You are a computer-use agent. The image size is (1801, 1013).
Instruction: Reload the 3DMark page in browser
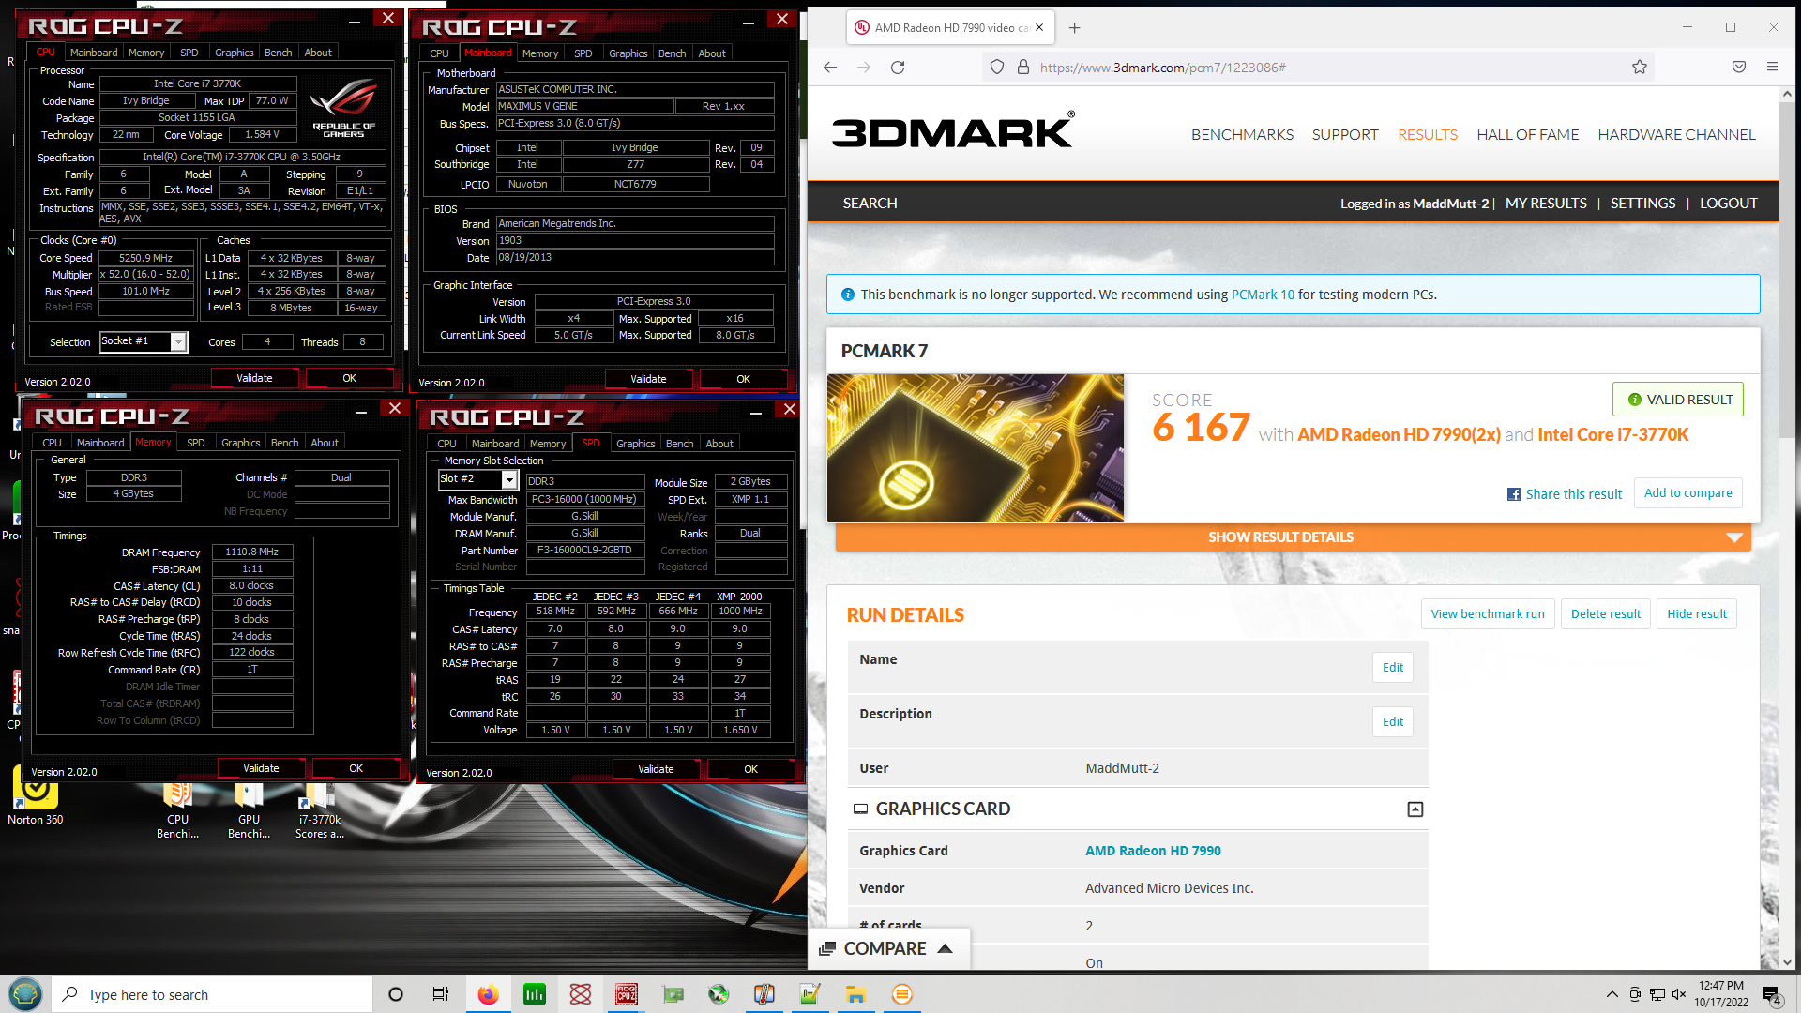898,68
